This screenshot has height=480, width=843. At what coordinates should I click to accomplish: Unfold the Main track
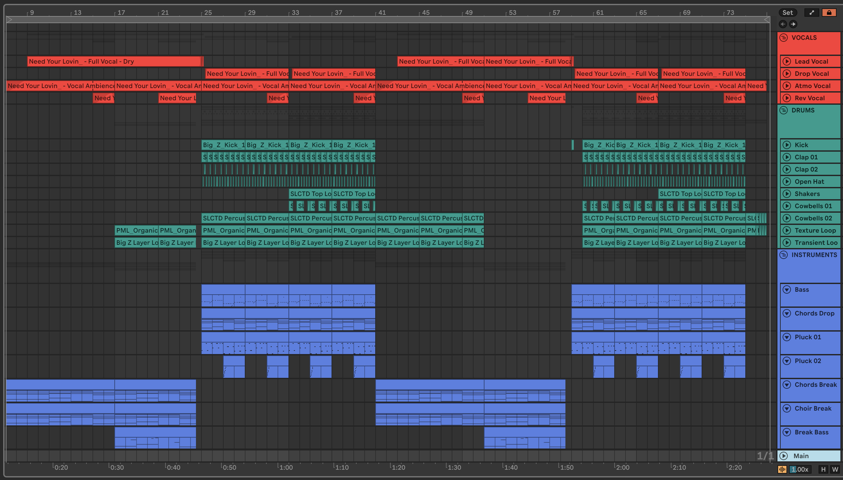coord(784,456)
